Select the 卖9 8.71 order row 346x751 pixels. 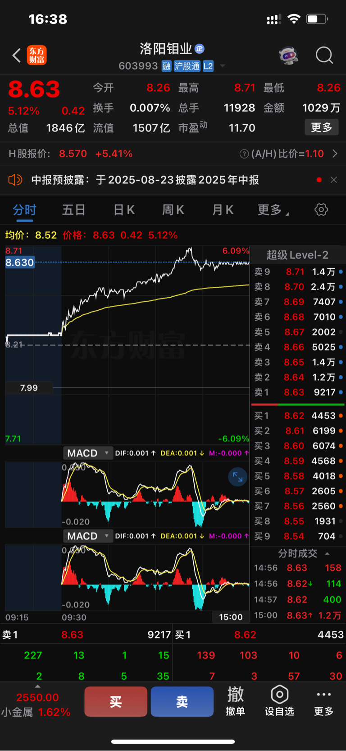point(298,272)
